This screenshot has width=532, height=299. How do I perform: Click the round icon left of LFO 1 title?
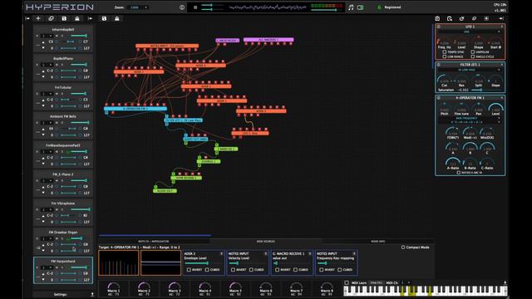439,27
